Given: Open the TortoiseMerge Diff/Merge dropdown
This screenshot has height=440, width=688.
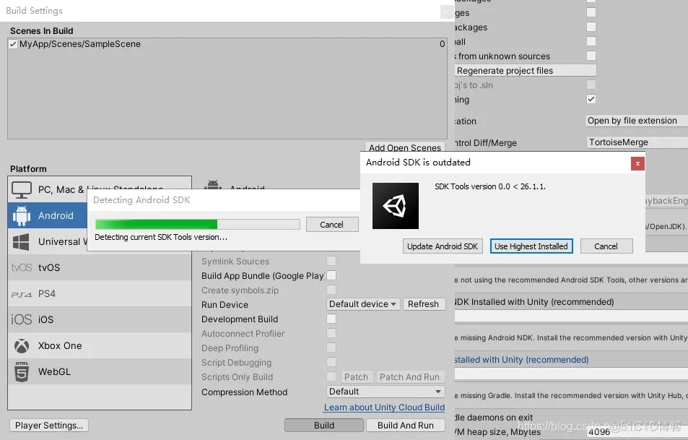Looking at the screenshot, I should tap(637, 142).
